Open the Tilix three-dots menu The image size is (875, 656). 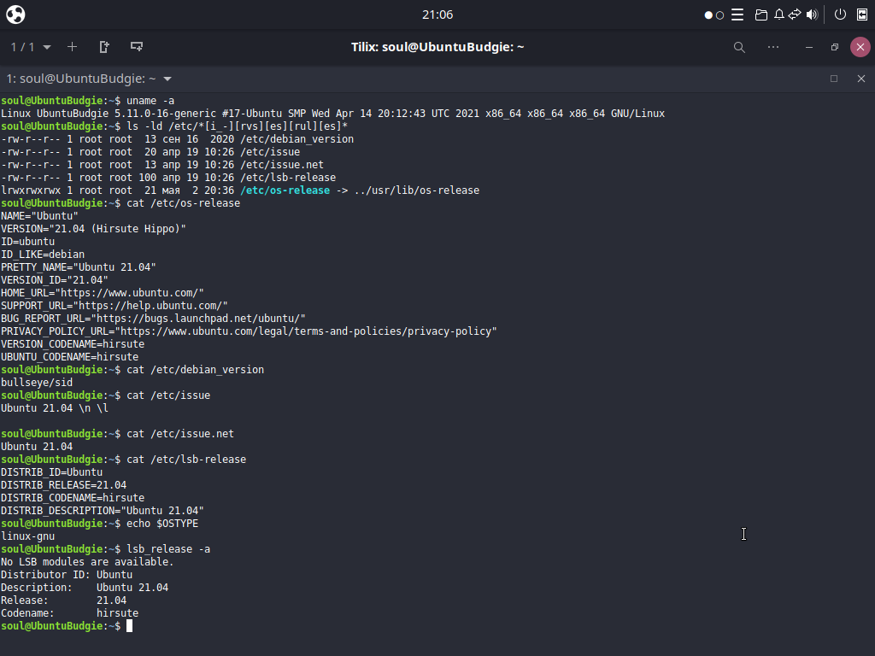[772, 47]
